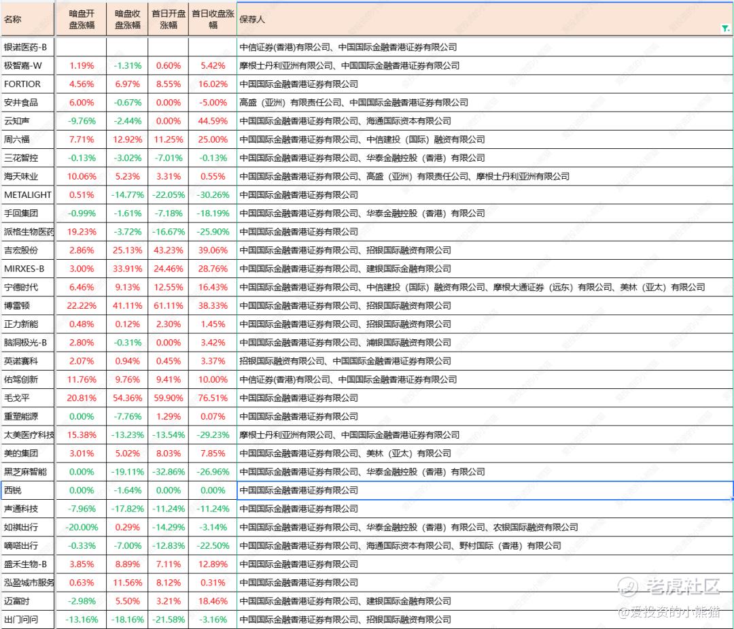
Task: Select the 美的集团 name cell
Action: 28,454
